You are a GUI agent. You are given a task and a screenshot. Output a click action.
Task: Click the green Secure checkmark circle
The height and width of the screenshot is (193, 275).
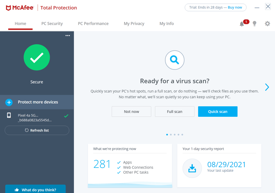coord(37,57)
